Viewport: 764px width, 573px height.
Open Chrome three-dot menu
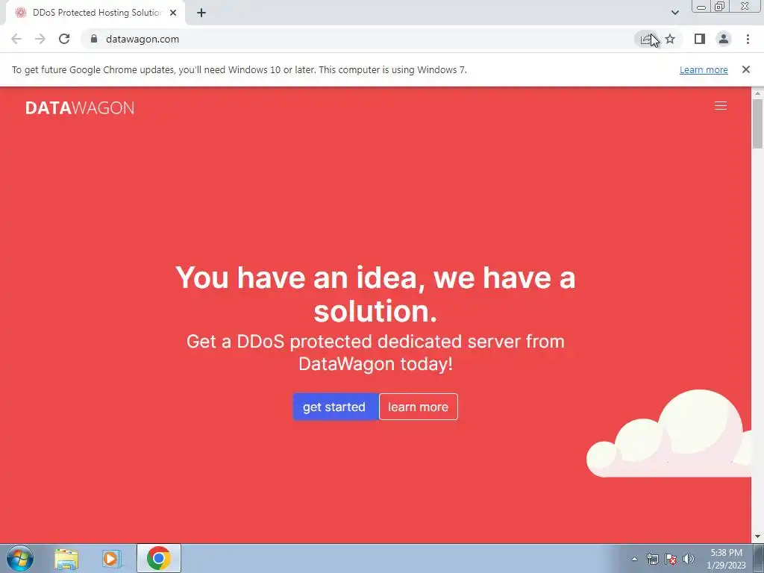pos(748,39)
